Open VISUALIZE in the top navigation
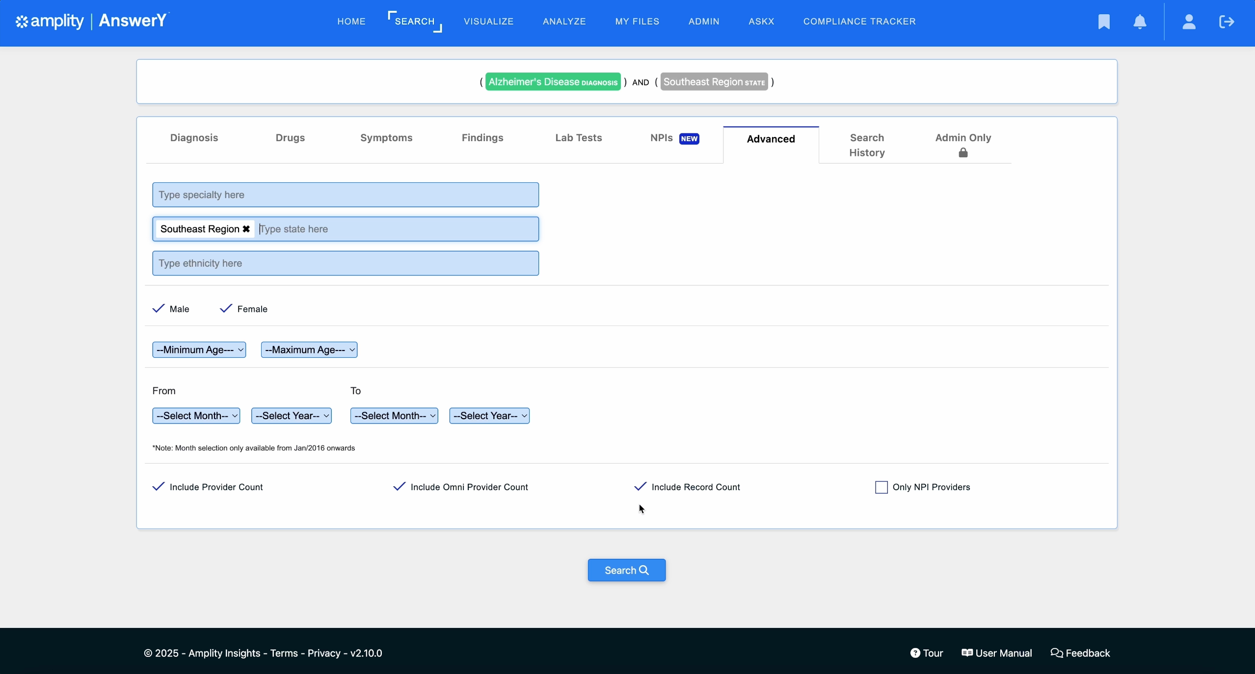 click(x=488, y=22)
